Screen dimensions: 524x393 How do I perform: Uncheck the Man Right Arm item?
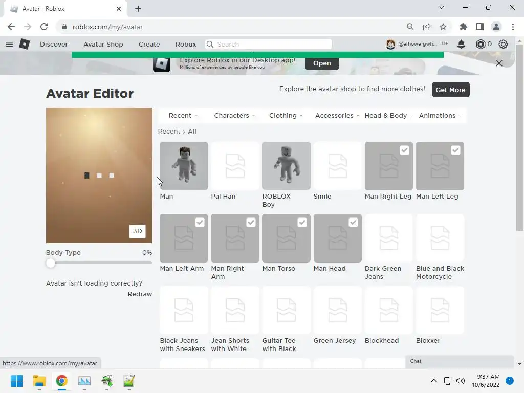(251, 223)
